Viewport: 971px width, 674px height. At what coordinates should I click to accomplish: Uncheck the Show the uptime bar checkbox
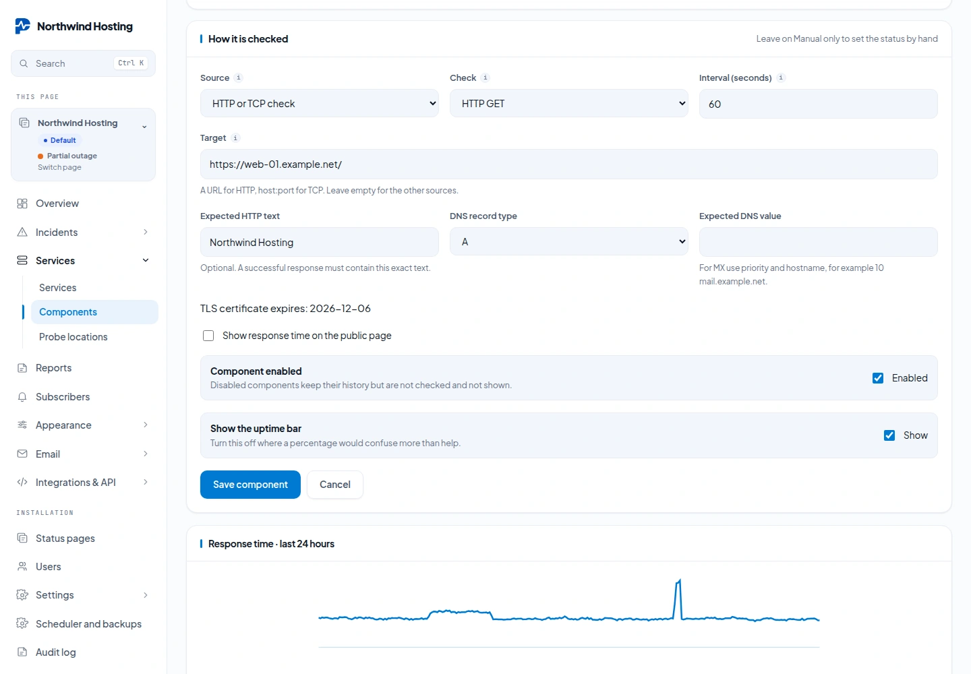coord(889,435)
